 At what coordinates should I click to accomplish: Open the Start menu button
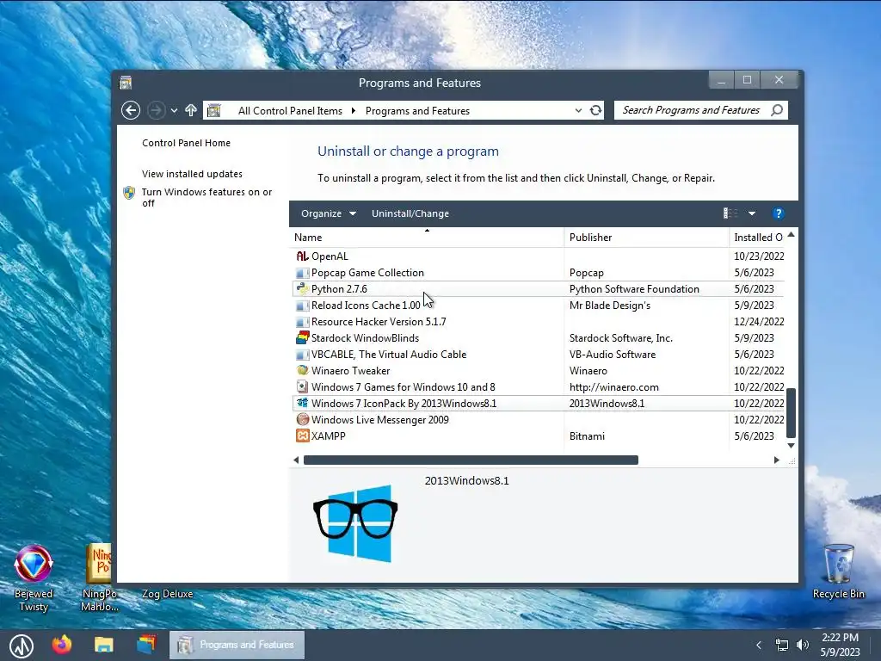22,646
